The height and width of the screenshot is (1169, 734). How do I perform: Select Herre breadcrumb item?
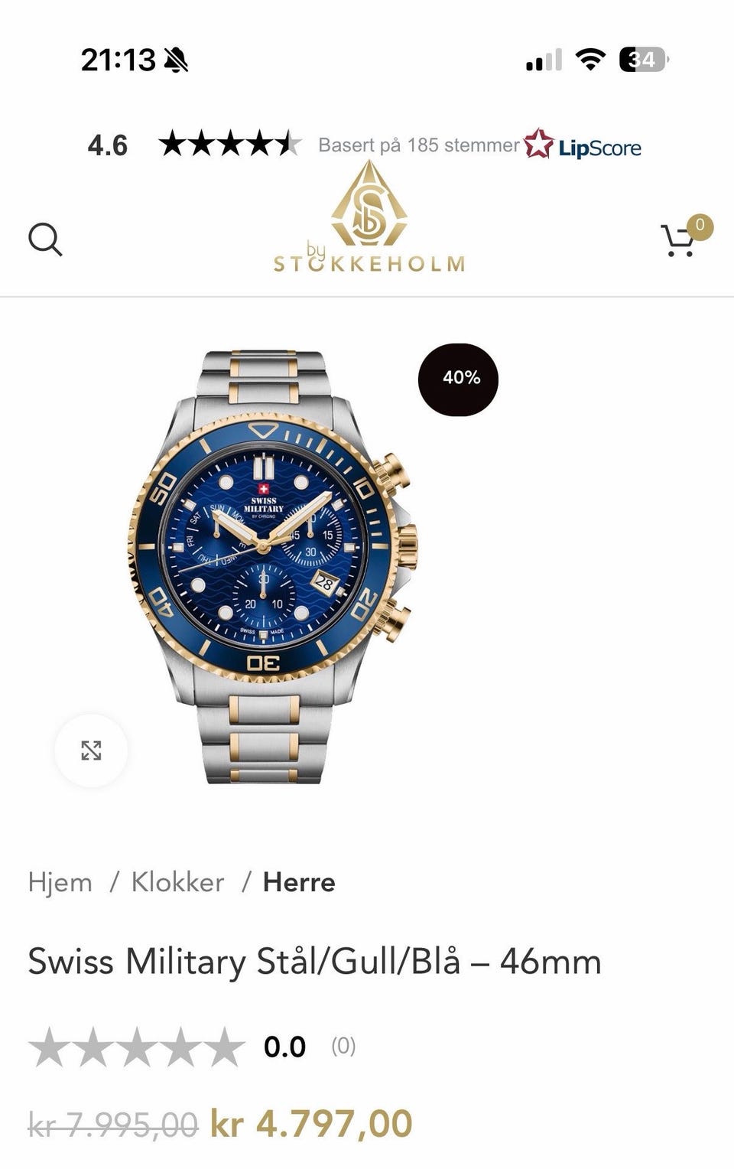pyautogui.click(x=299, y=882)
